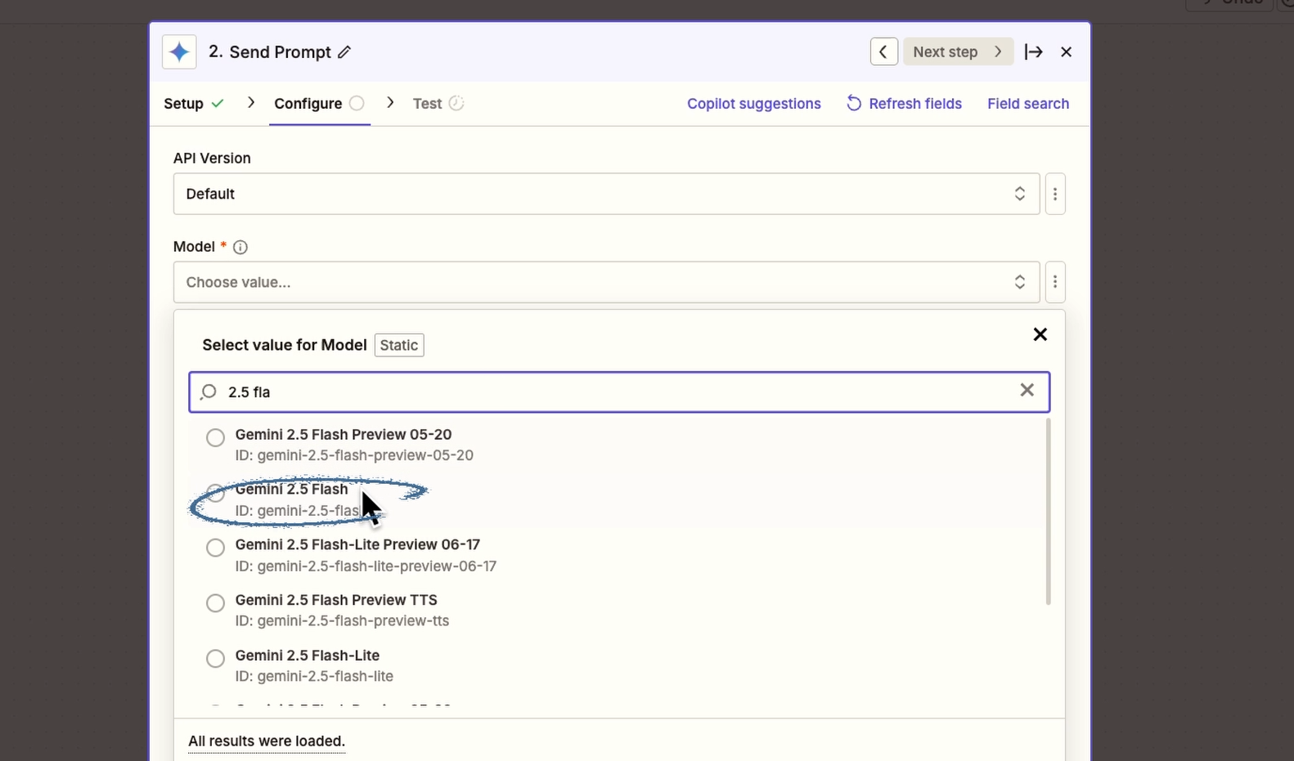
Task: Go to previous step with left chevron
Action: pos(883,51)
